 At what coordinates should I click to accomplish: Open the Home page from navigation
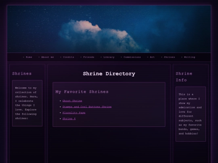(x=29, y=57)
